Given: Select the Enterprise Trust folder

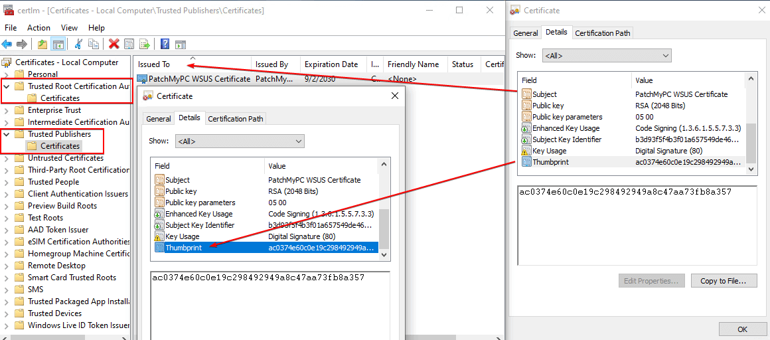Looking at the screenshot, I should click(x=54, y=110).
